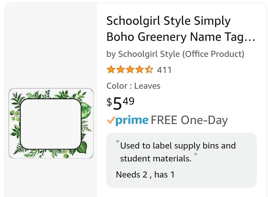
Task: Open the Schoolgirl Style Simply Boho title
Action: point(181,29)
